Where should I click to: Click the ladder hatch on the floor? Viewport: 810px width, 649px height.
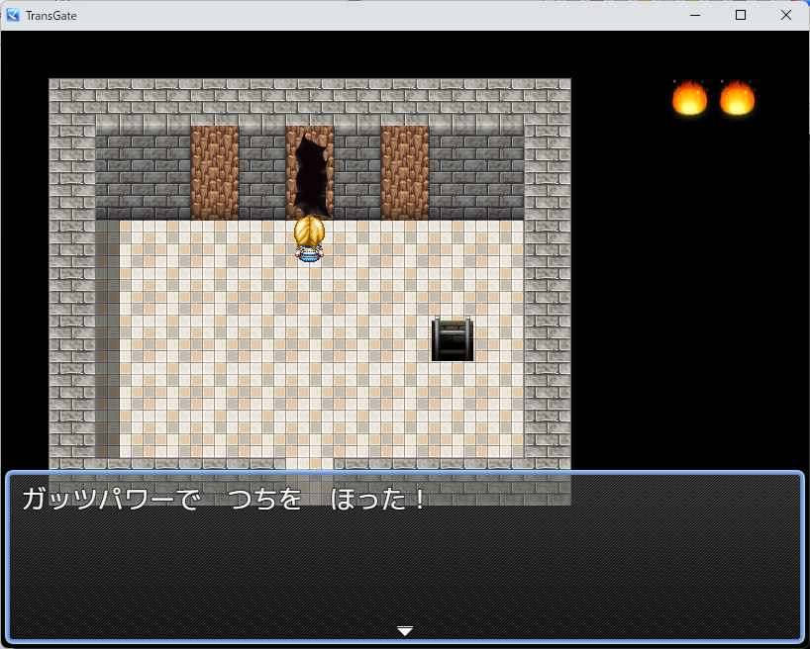[x=453, y=338]
